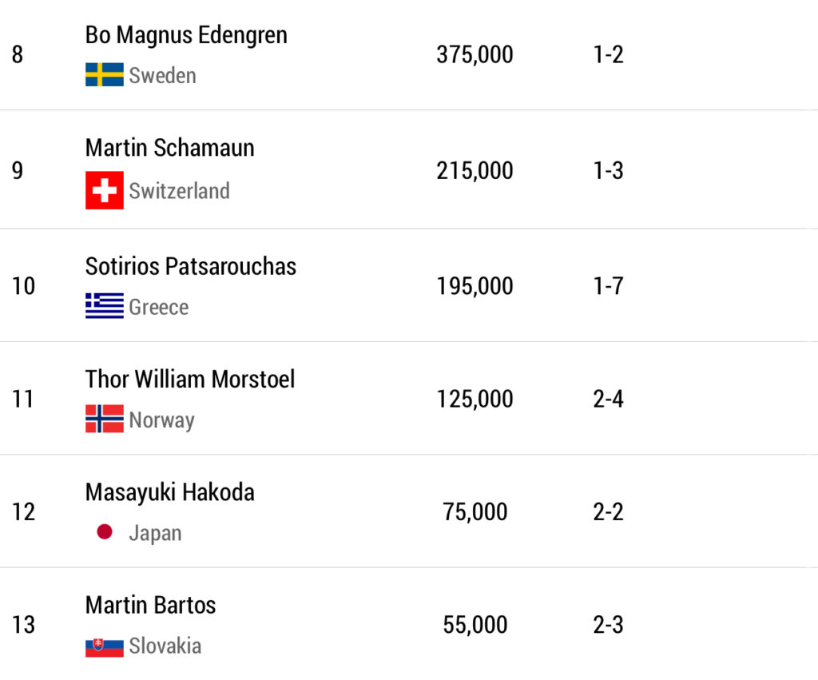This screenshot has height=680, width=818.
Task: Click the 375,000 chip count
Action: tap(475, 55)
